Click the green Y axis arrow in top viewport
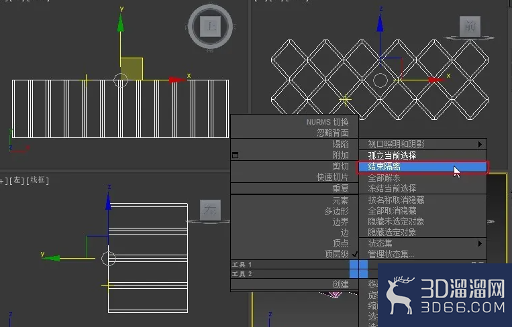The image size is (512, 327). 121,23
